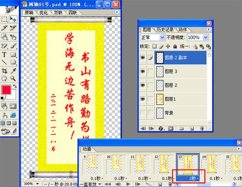Toggle slice visibility in toolbox
Image resolution: width=242 pixels, height=187 pixels.
click(x=13, y=106)
